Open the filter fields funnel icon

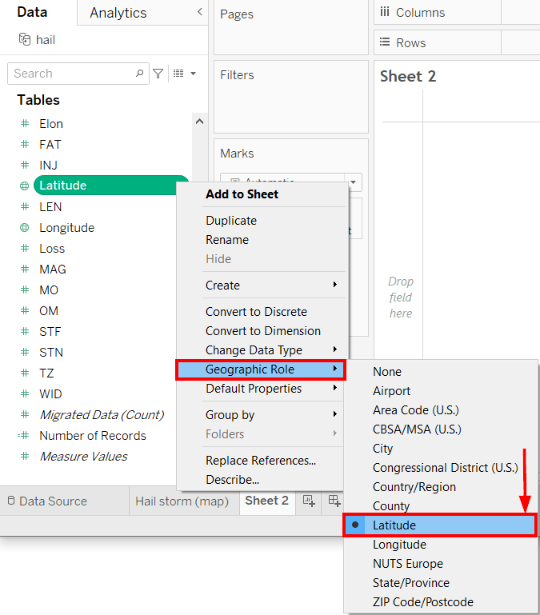pos(158,74)
